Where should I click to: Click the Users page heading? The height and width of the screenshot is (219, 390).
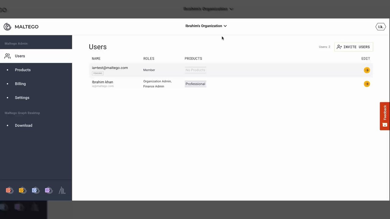pyautogui.click(x=98, y=47)
